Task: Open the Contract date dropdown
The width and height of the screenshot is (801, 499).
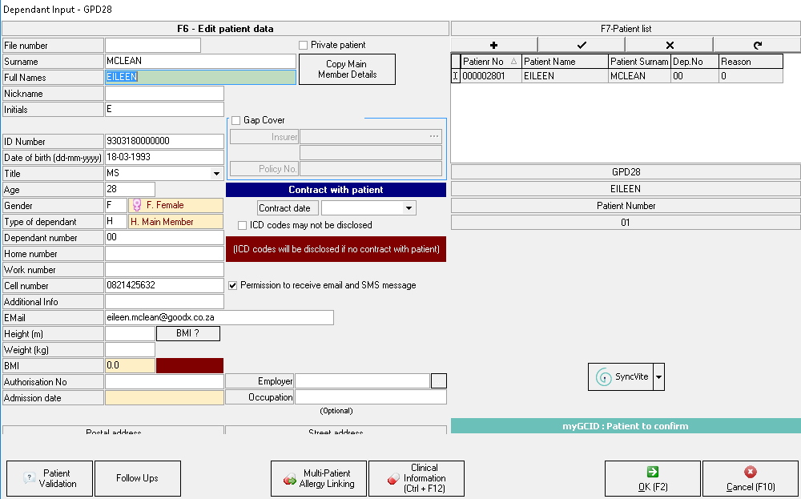Action: pos(409,208)
